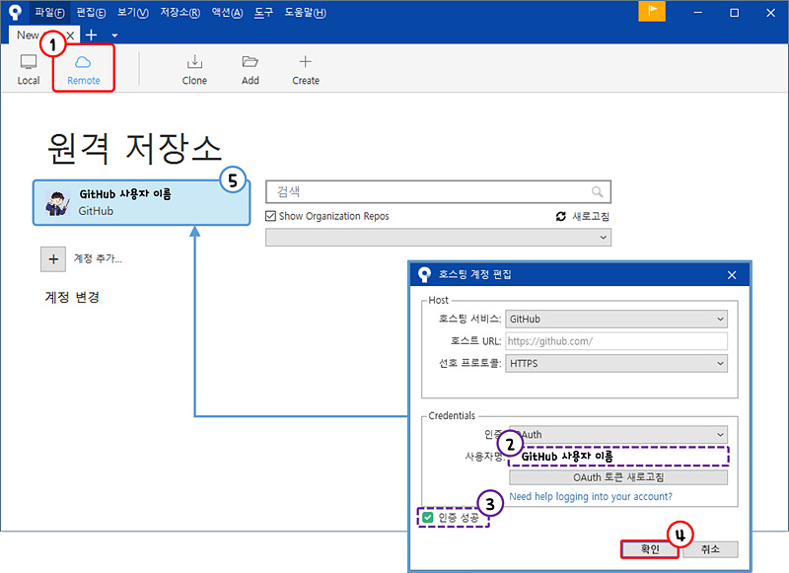Click the 호스트 URL input field
Viewport: 789px width, 573px height.
click(616, 341)
